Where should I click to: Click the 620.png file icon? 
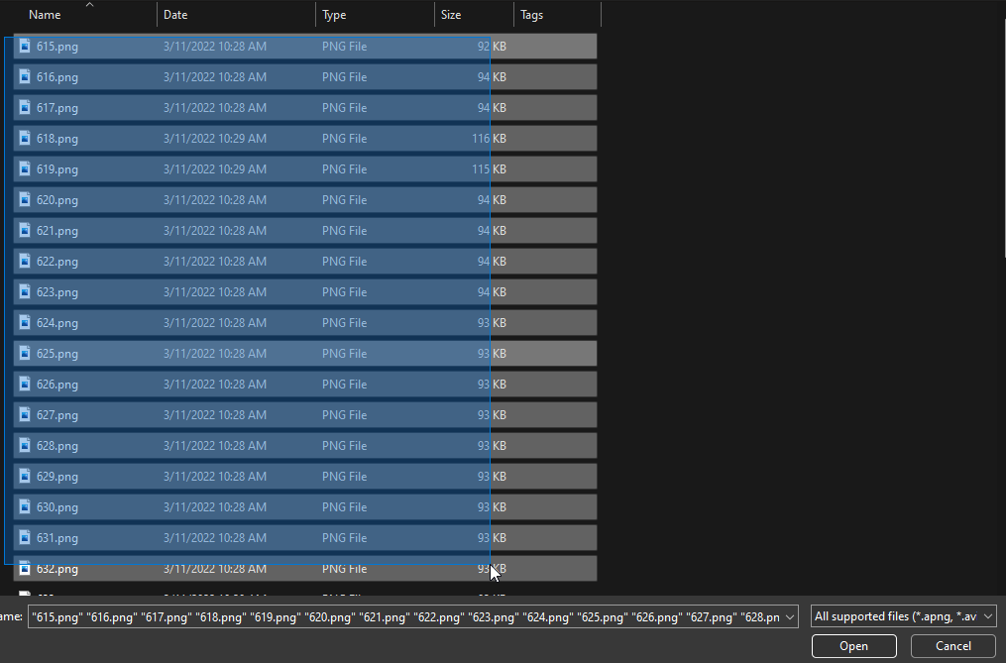pyautogui.click(x=25, y=199)
